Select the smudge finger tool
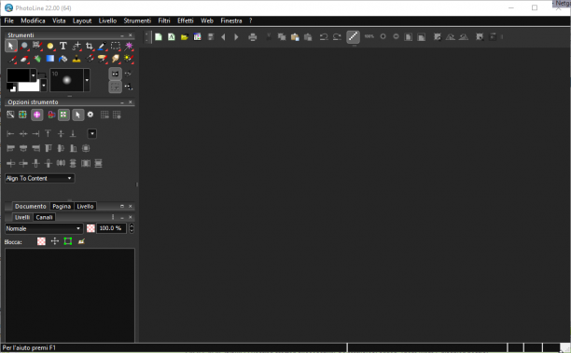 point(116,59)
